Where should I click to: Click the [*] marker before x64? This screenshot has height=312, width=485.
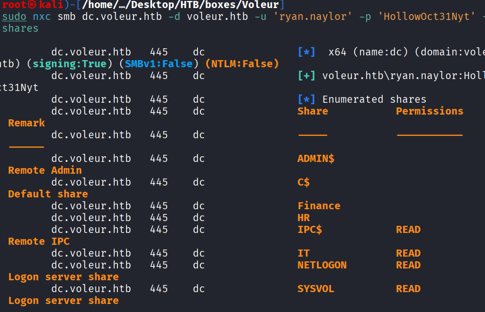pyautogui.click(x=306, y=52)
